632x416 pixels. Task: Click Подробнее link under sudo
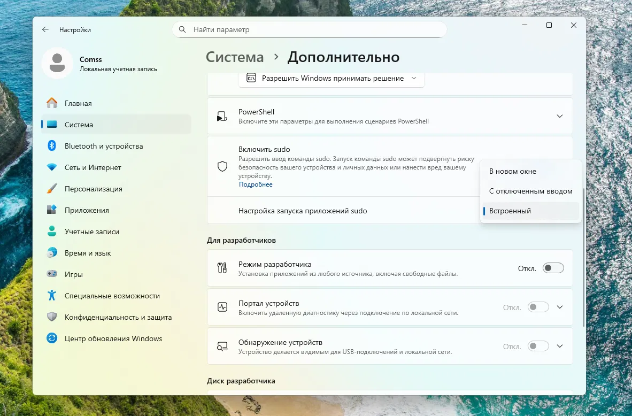[256, 184]
